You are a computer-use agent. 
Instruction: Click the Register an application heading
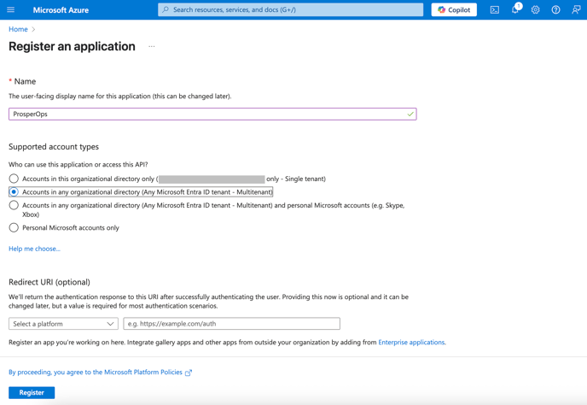coord(72,46)
